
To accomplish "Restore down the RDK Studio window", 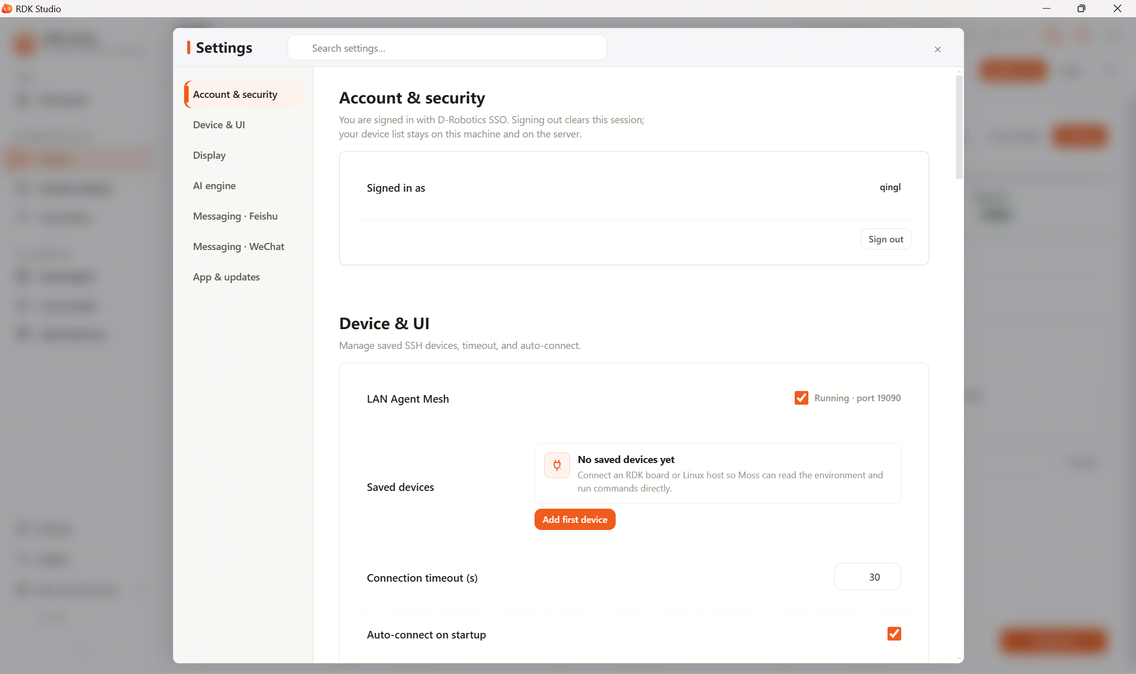I will point(1081,9).
